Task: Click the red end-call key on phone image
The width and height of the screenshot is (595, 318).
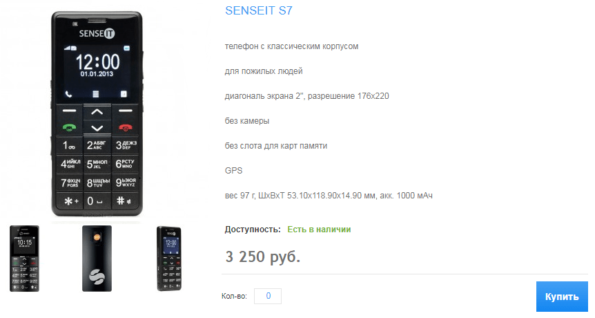Action: pyautogui.click(x=125, y=128)
